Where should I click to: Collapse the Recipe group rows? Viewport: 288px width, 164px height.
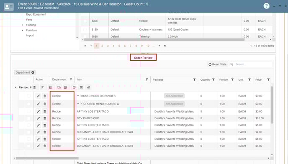(x=15, y=87)
